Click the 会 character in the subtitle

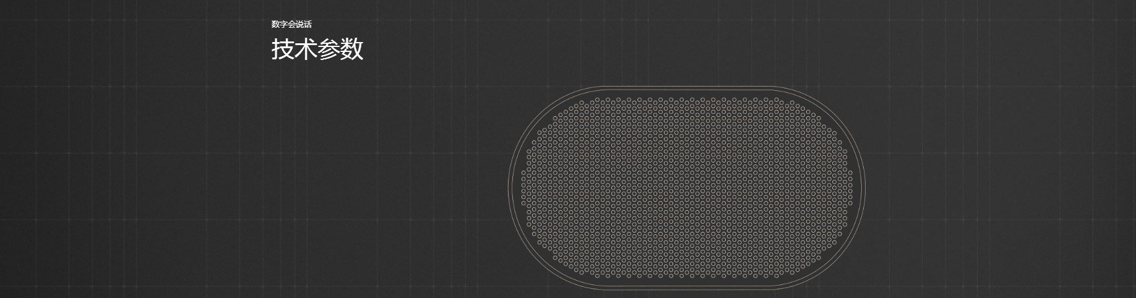[291, 25]
